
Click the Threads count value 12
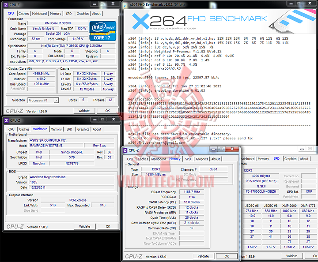tap(110, 100)
